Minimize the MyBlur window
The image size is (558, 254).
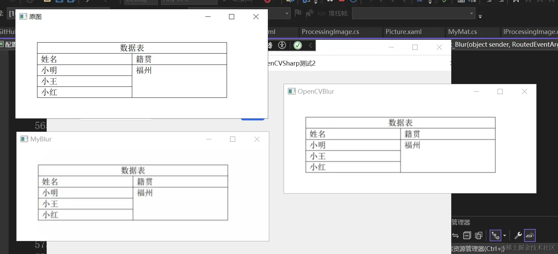pos(209,139)
